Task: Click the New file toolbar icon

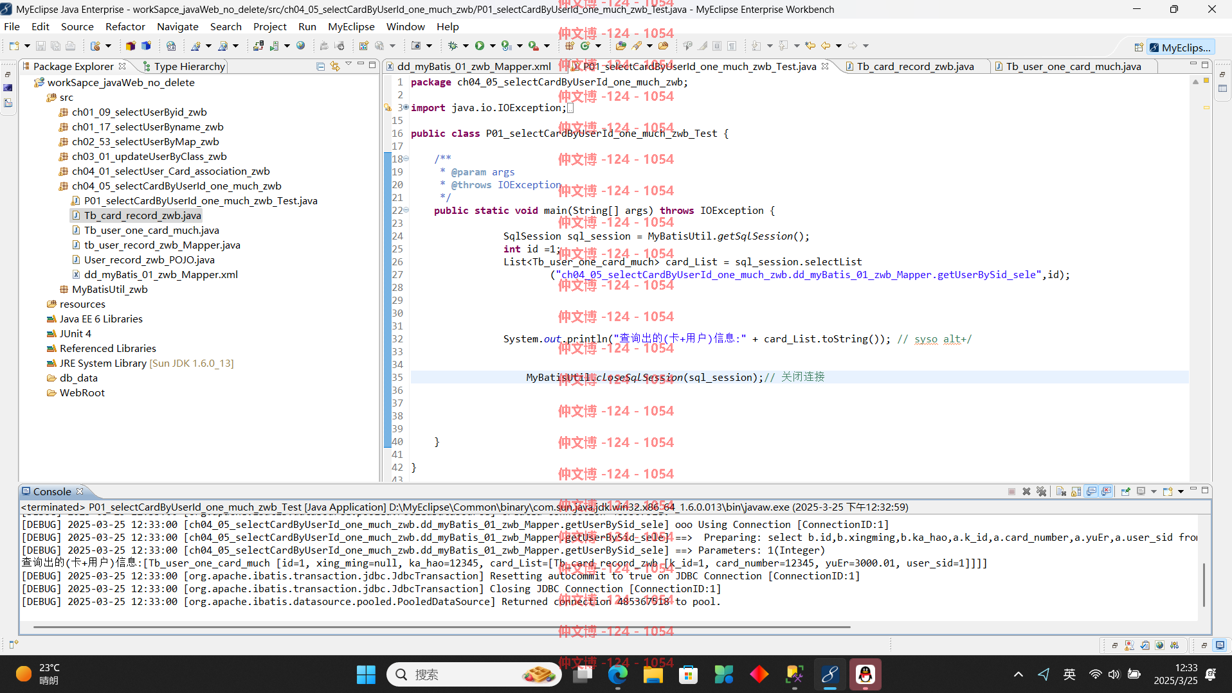Action: (x=14, y=46)
